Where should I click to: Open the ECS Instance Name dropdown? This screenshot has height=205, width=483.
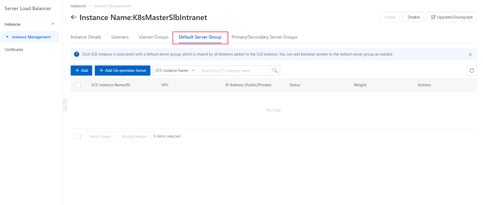tap(176, 71)
